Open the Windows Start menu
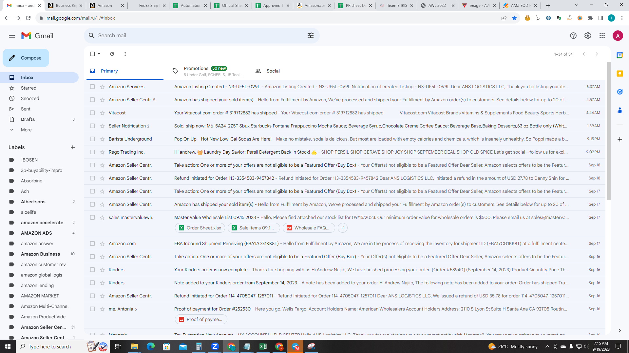The width and height of the screenshot is (629, 353). pyautogui.click(x=8, y=346)
